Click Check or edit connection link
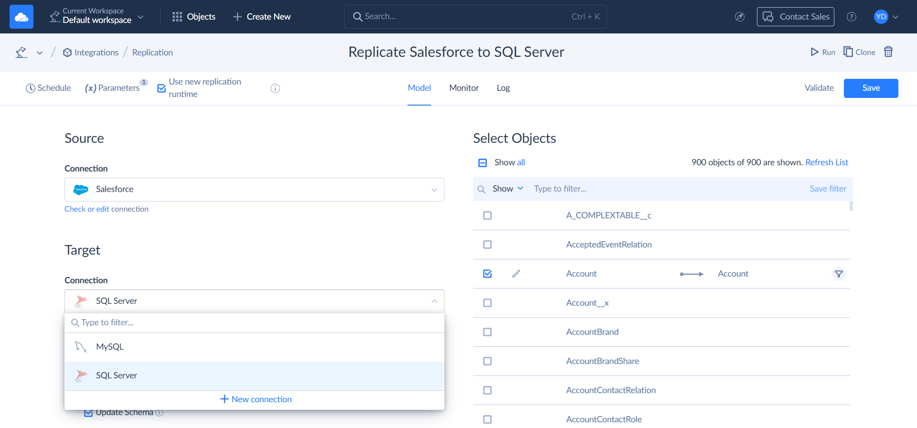Viewport: 917px width, 428px height. 107,209
